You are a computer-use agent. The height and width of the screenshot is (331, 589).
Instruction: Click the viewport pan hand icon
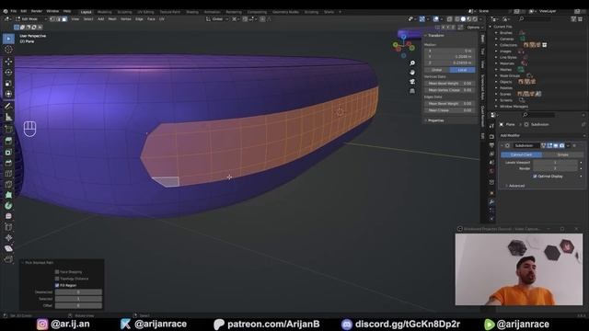coord(412,72)
